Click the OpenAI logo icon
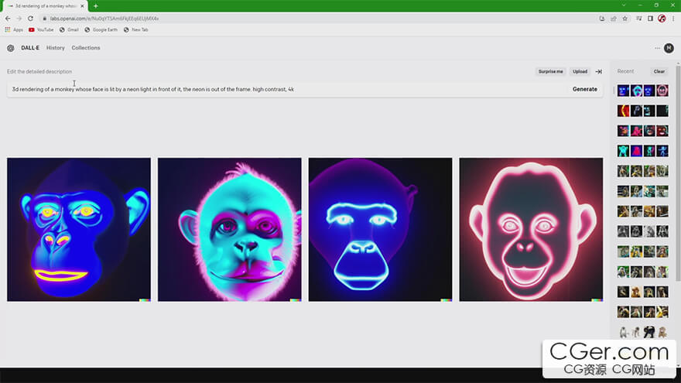 pyautogui.click(x=11, y=48)
